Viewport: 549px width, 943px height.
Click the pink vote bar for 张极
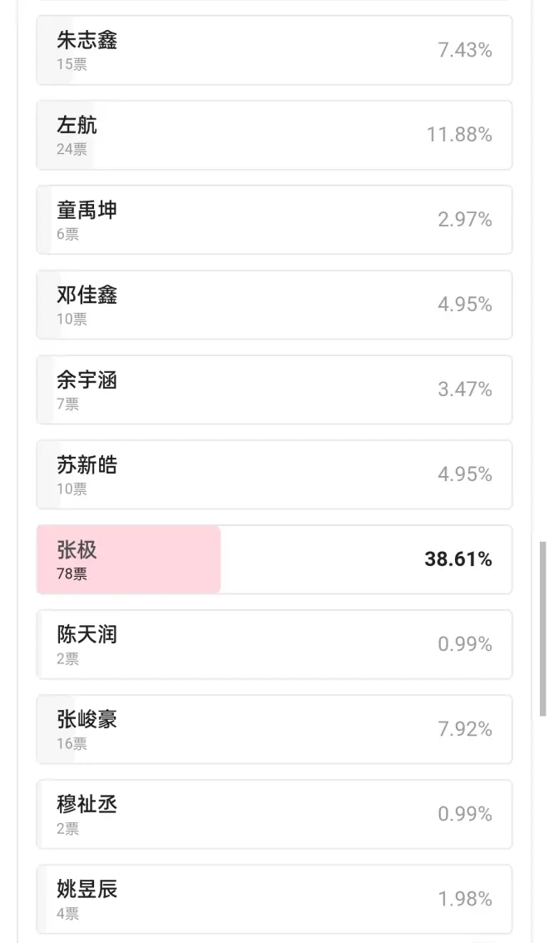(x=129, y=559)
